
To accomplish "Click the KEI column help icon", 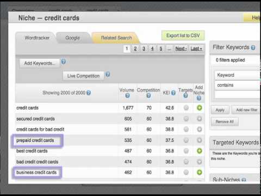I will click(x=173, y=93).
